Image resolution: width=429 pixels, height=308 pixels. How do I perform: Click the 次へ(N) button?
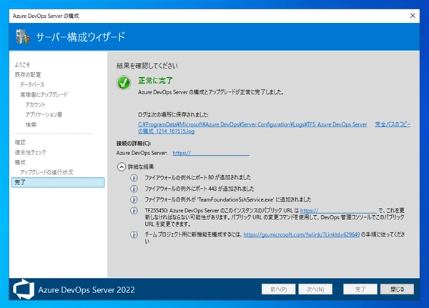pyautogui.click(x=315, y=289)
